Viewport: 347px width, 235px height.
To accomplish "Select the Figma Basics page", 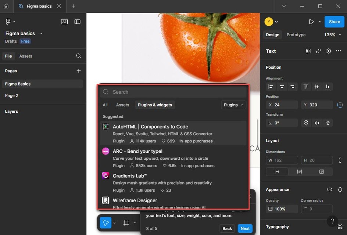I will click(43, 84).
